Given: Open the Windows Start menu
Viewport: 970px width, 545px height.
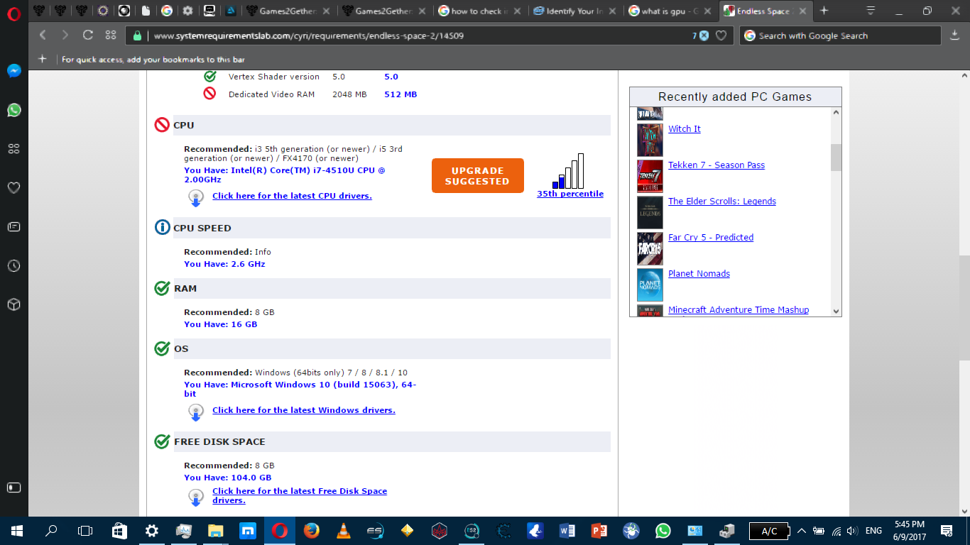Looking at the screenshot, I should (x=16, y=531).
